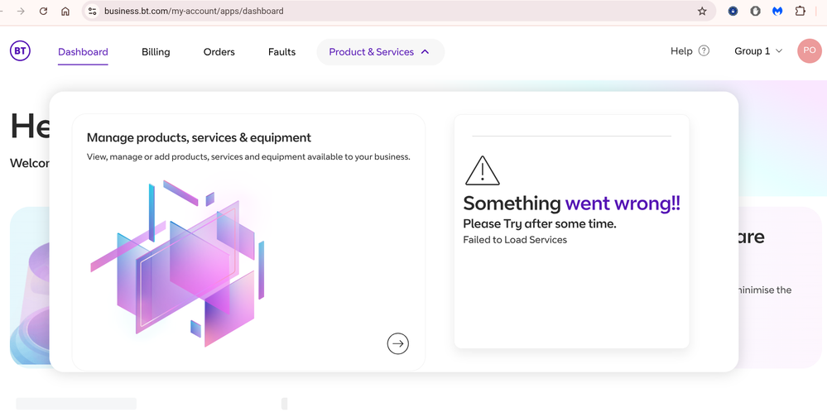Bookmark this page with the star icon
This screenshot has height=417, width=827.
click(x=702, y=12)
